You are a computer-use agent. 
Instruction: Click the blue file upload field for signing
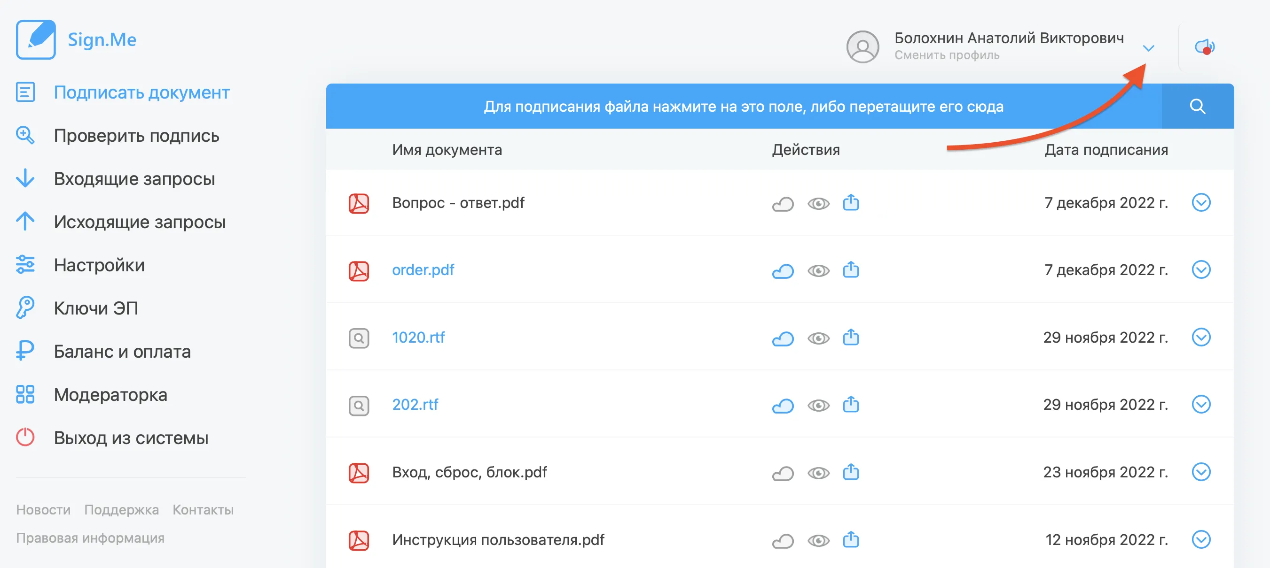(744, 106)
